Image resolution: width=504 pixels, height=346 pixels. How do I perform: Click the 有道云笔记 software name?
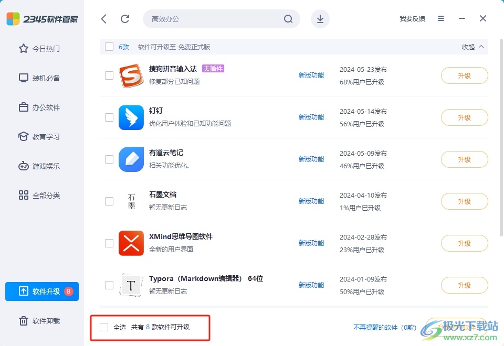[166, 153]
